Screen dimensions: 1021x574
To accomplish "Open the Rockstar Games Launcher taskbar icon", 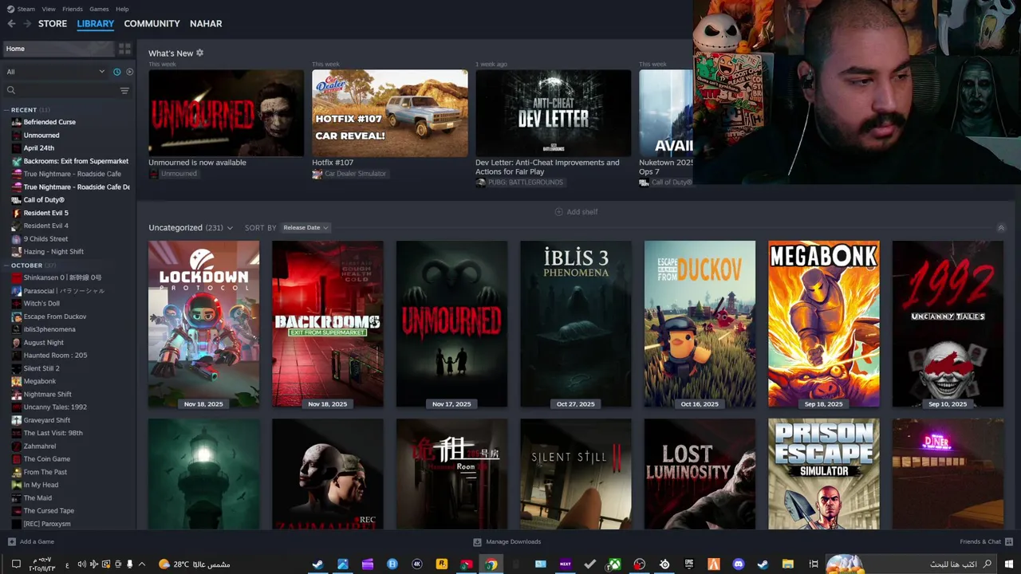I will pos(442,564).
